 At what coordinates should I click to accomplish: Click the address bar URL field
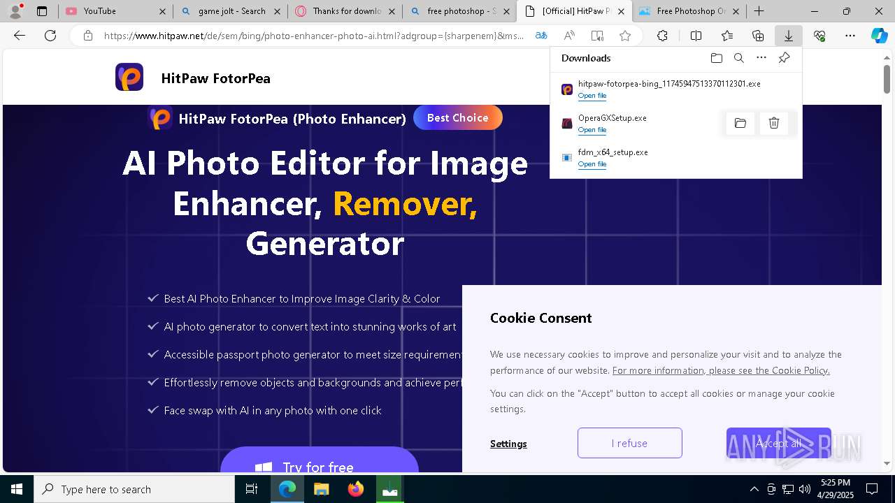click(x=313, y=36)
